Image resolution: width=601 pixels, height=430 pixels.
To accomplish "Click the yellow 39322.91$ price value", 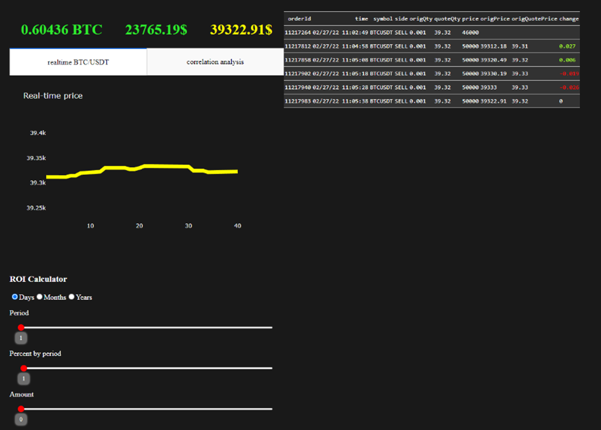I will pyautogui.click(x=241, y=30).
